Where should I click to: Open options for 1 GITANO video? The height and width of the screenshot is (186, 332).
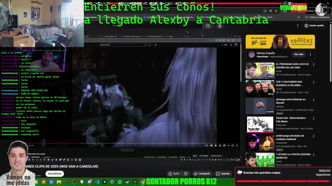[314, 155]
